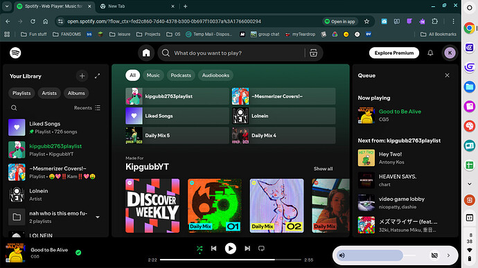Filter the feed by Music

(x=153, y=75)
